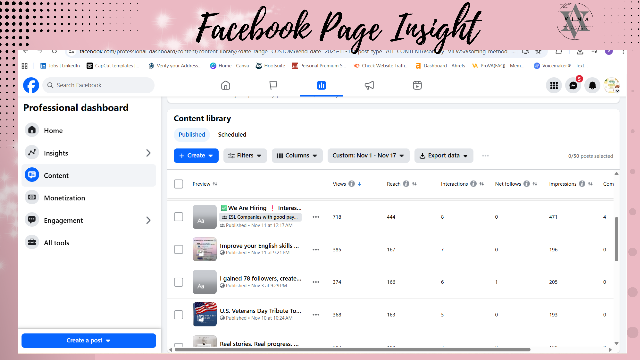The height and width of the screenshot is (360, 640).
Task: Click the notifications bell icon
Action: point(592,86)
